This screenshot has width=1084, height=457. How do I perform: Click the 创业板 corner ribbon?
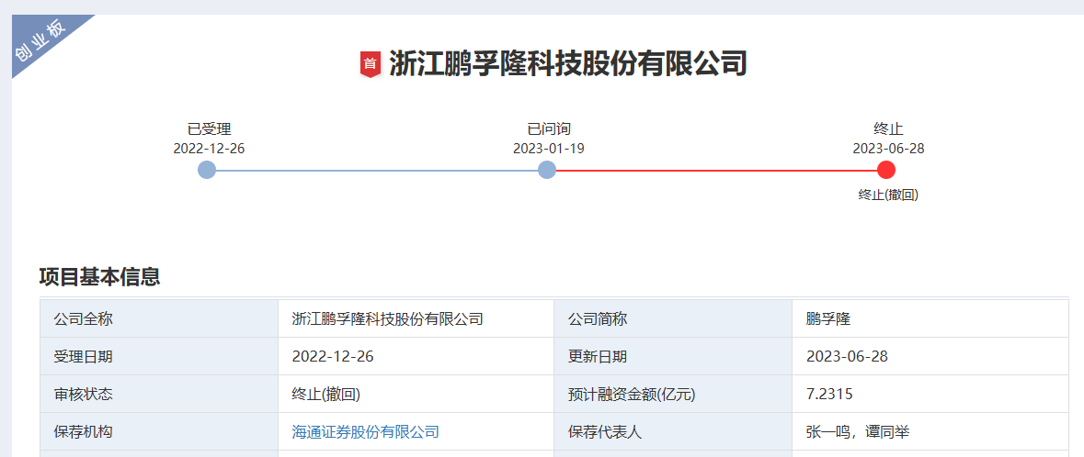coord(41,43)
